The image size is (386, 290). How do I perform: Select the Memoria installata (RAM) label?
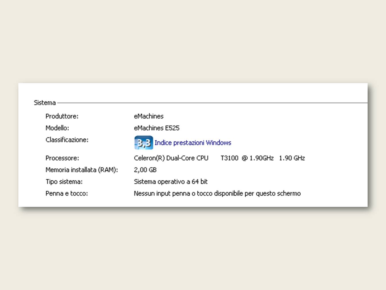click(x=82, y=170)
